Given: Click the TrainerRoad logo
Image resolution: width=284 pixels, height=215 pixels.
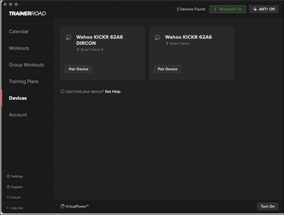Looking at the screenshot, I should point(28,14).
